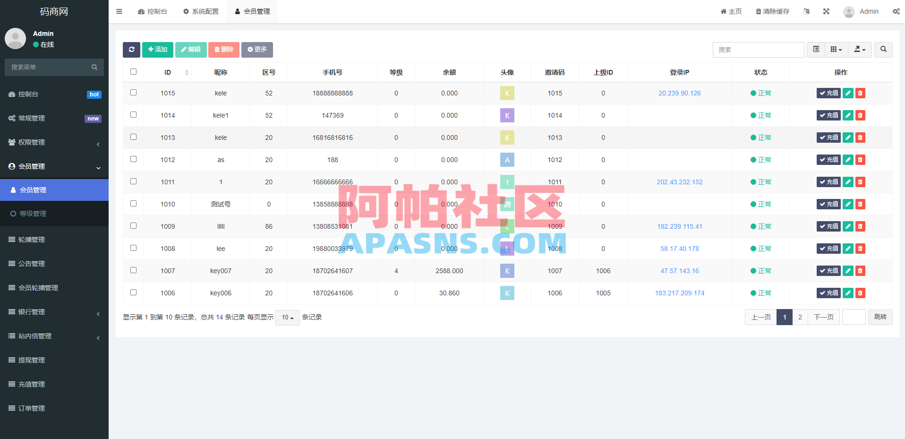Open the gears settings icon at top right

click(x=896, y=11)
